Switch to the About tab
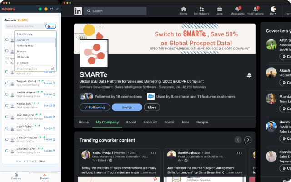291x182 pixels. click(131, 123)
